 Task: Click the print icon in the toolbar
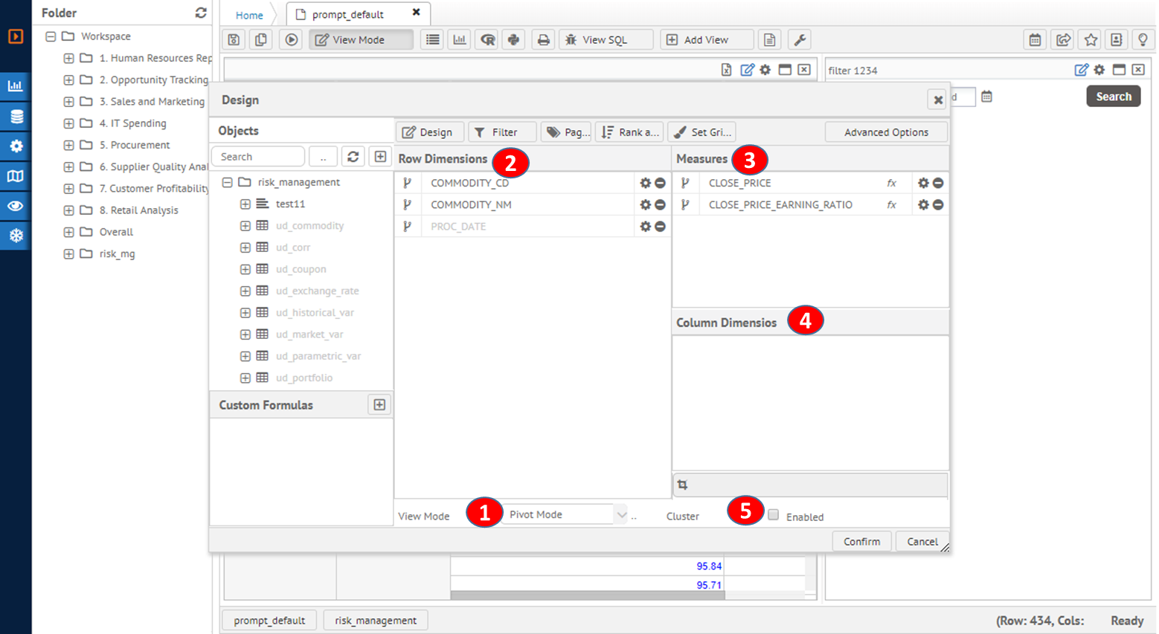[x=543, y=40]
